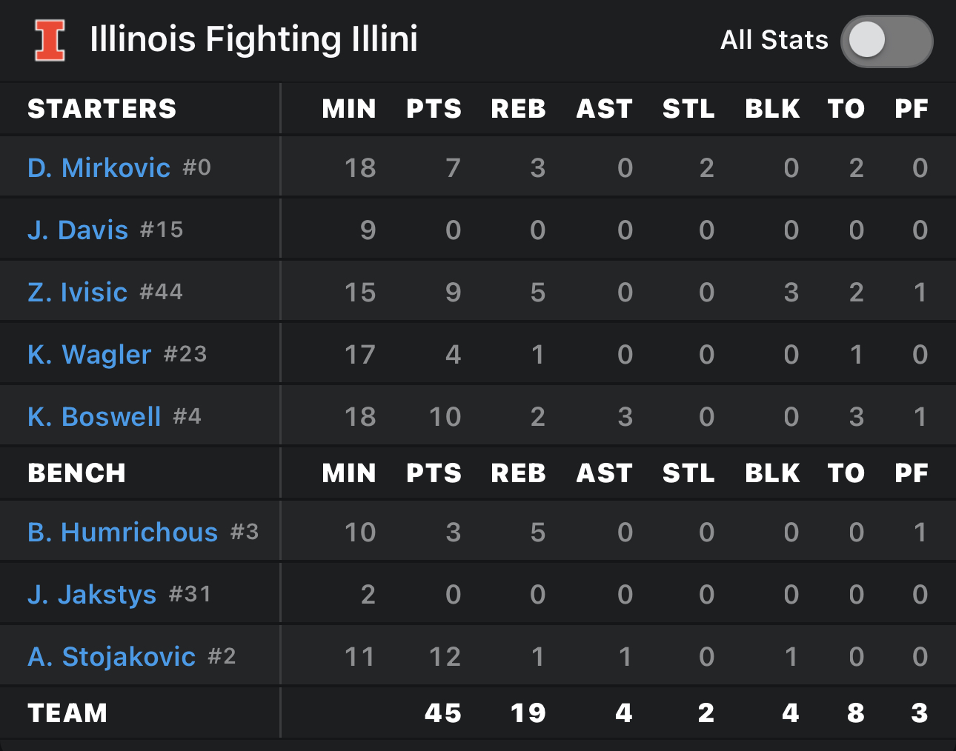Select the STARTERS section label
The image size is (956, 751).
[102, 109]
